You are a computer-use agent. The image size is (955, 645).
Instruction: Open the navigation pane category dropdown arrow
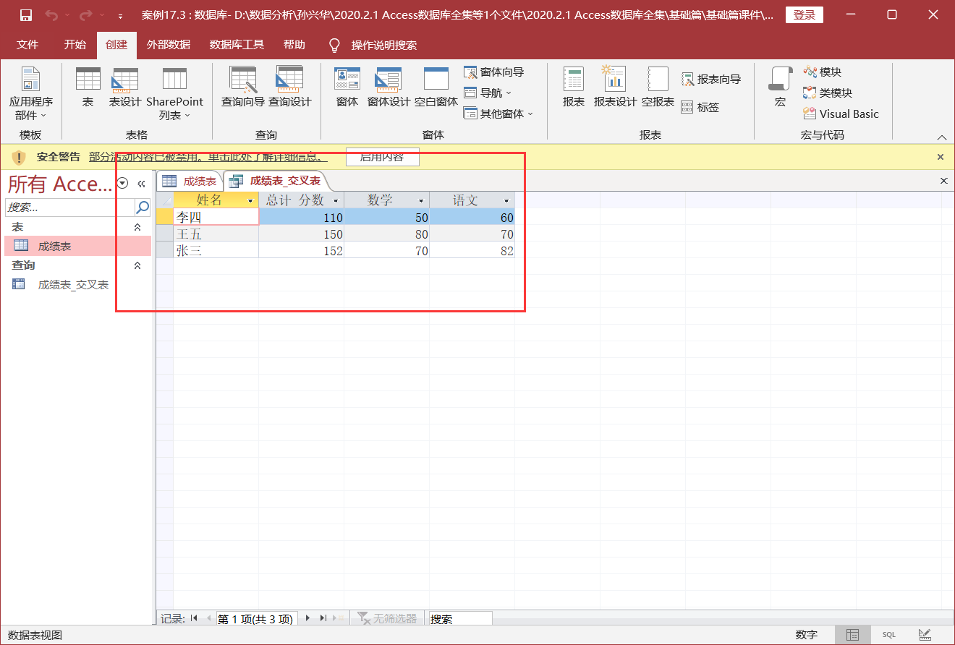tap(122, 184)
